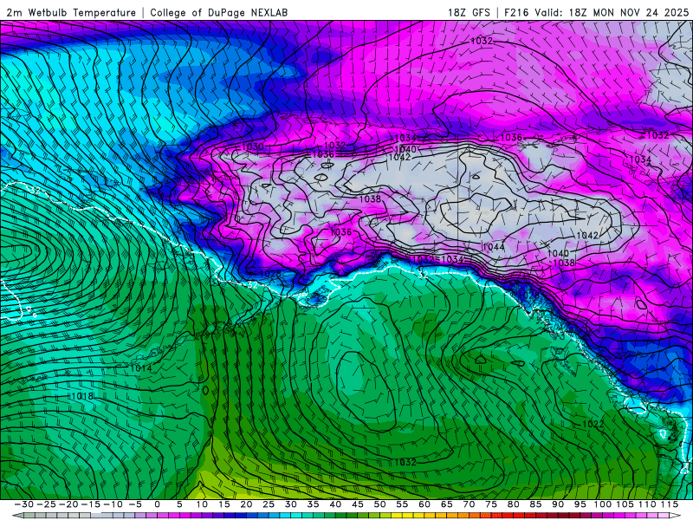
Task: Click the 65 color scale label
Action: 446,504
